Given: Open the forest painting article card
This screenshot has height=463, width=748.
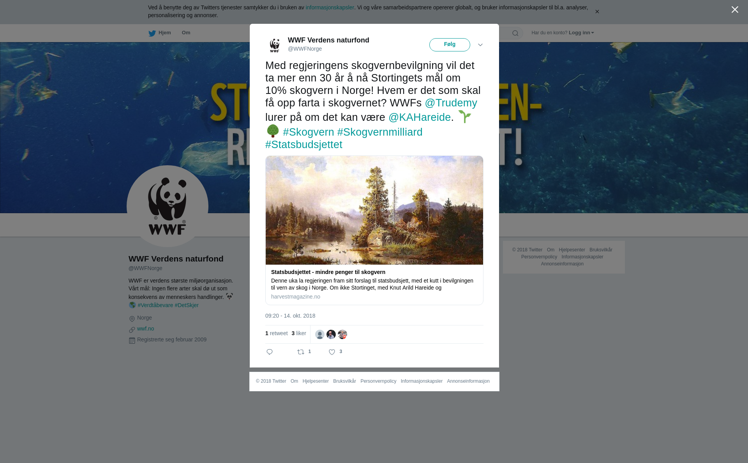Looking at the screenshot, I should point(374,230).
